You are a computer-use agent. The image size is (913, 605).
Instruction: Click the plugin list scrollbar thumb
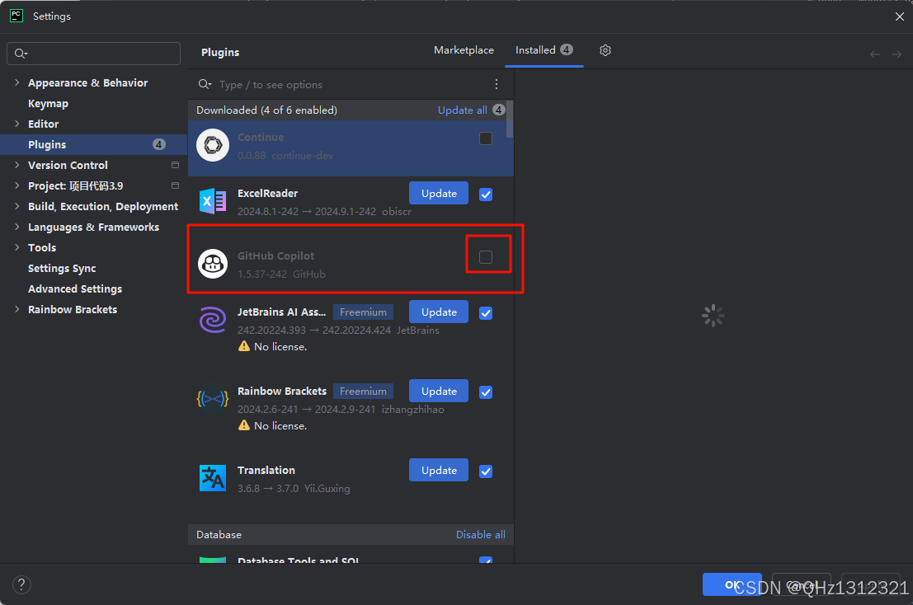[510, 120]
